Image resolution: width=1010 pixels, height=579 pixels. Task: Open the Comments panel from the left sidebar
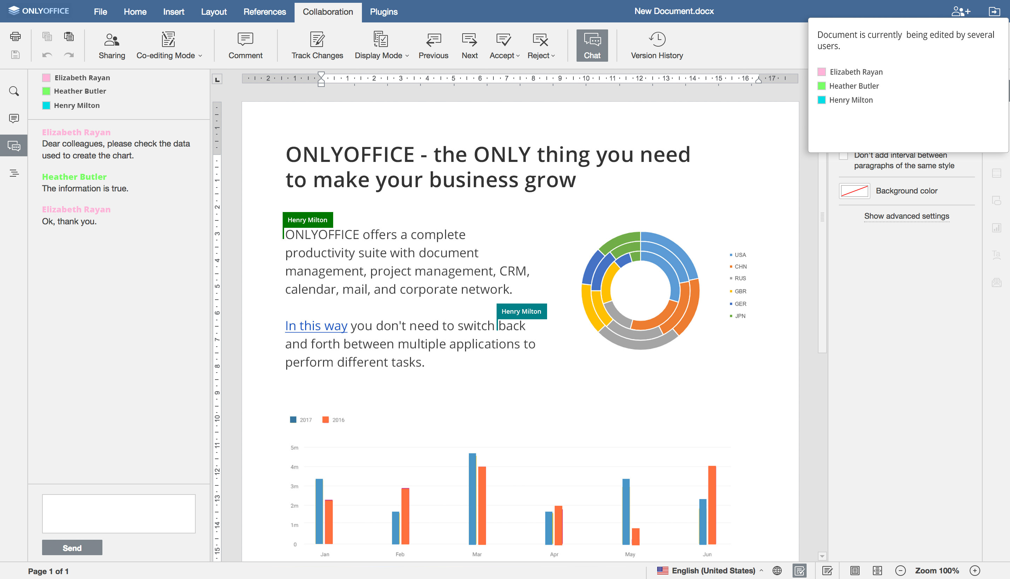[x=14, y=118]
